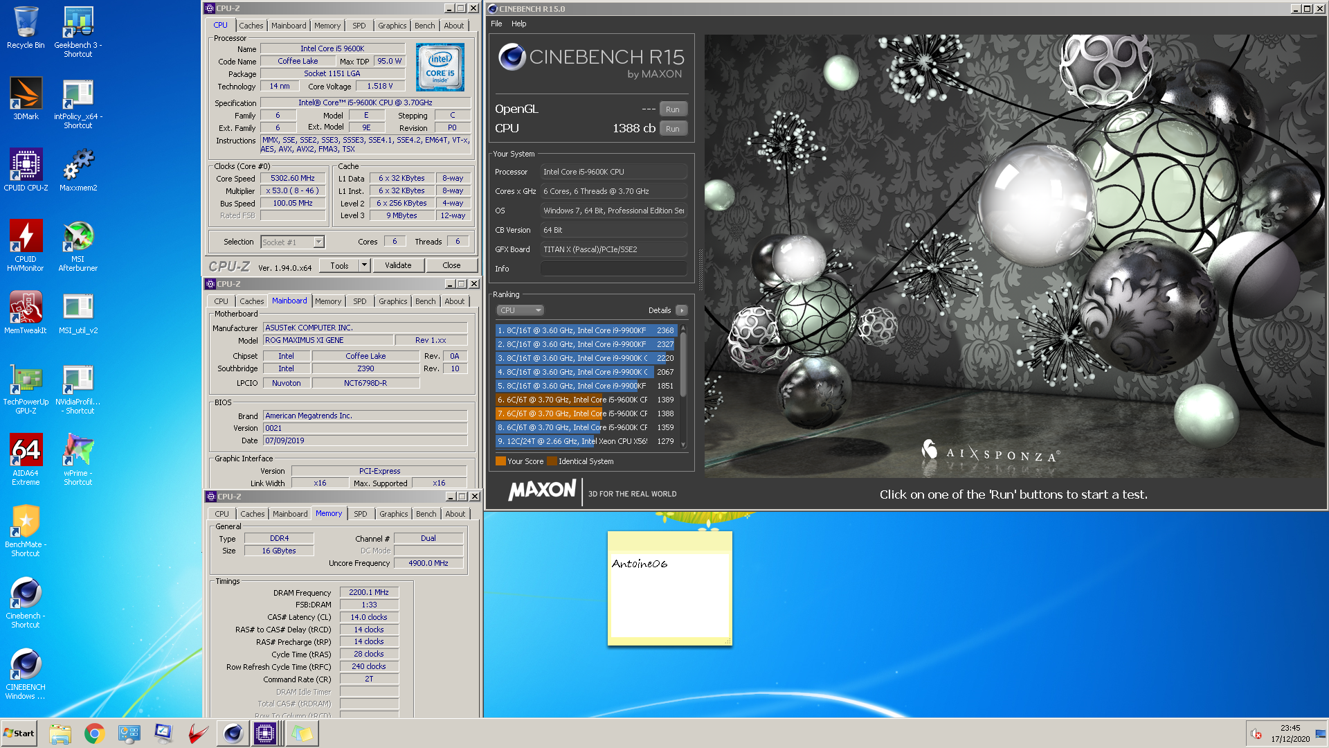Screen dimensions: 1329x748
Task: Select highlighted ranking entry 7 scoring 1388
Action: click(x=586, y=413)
